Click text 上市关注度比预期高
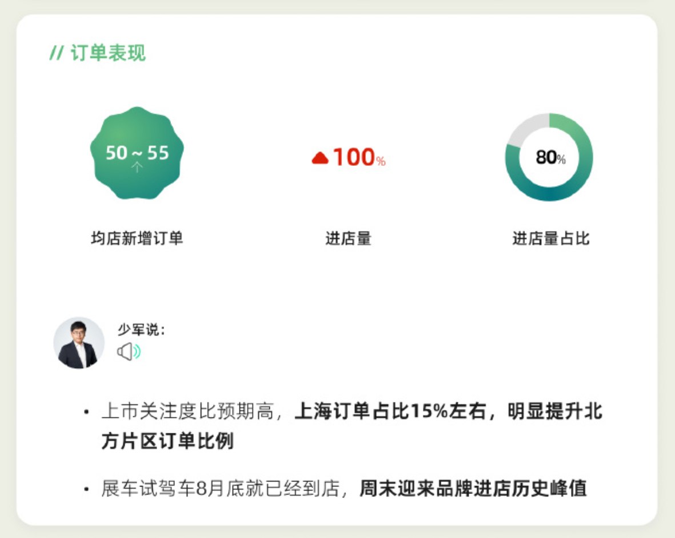The image size is (675, 538). (x=187, y=411)
